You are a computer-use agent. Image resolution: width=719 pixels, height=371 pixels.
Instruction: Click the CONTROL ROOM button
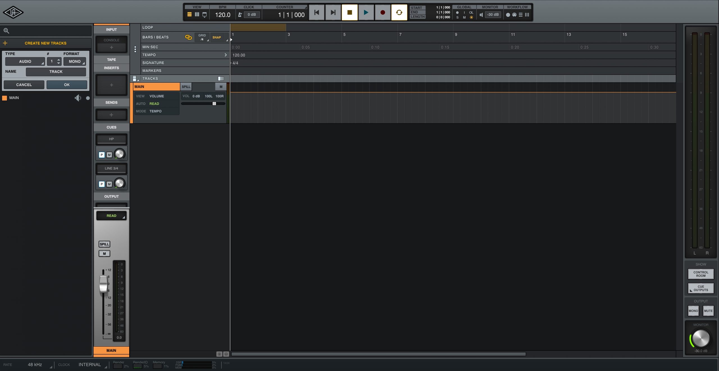coord(701,274)
